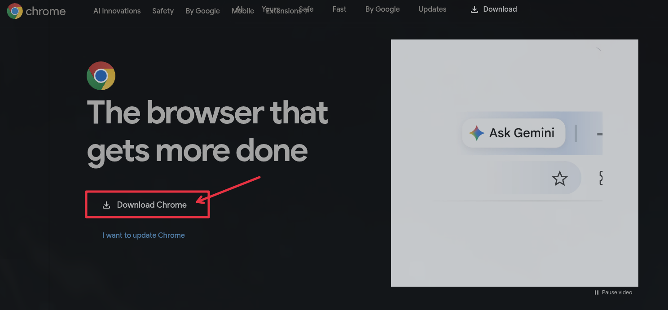Follow the I want to update Chrome link
Viewport: 668px width, 310px height.
(x=143, y=235)
